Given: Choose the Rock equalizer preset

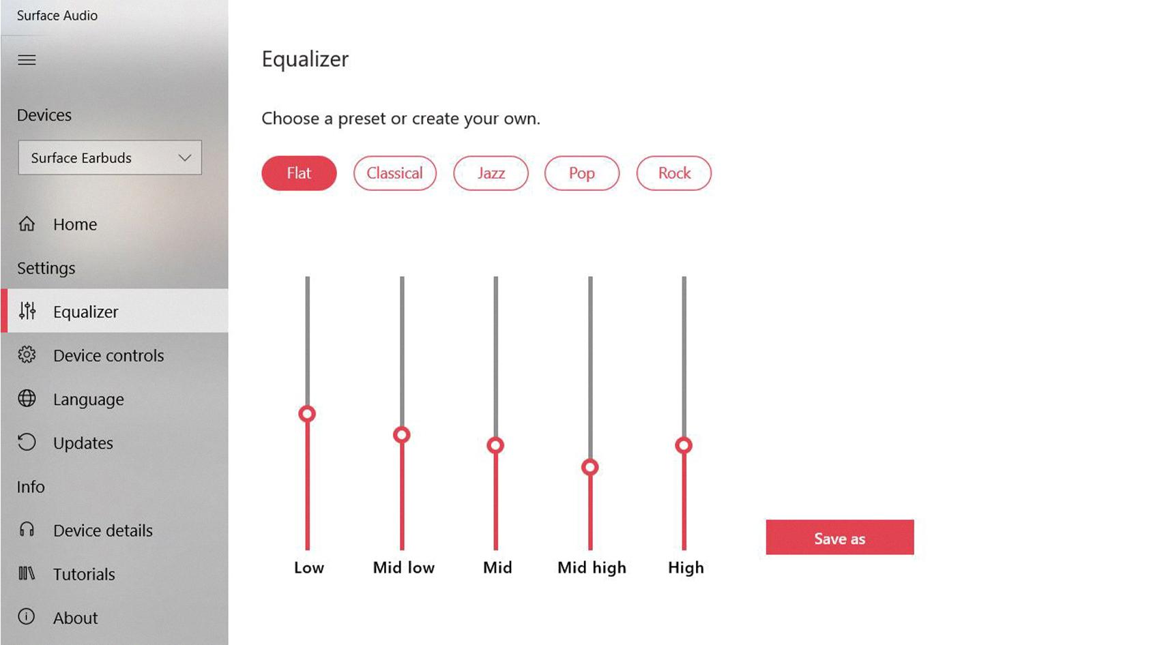Looking at the screenshot, I should pos(673,173).
